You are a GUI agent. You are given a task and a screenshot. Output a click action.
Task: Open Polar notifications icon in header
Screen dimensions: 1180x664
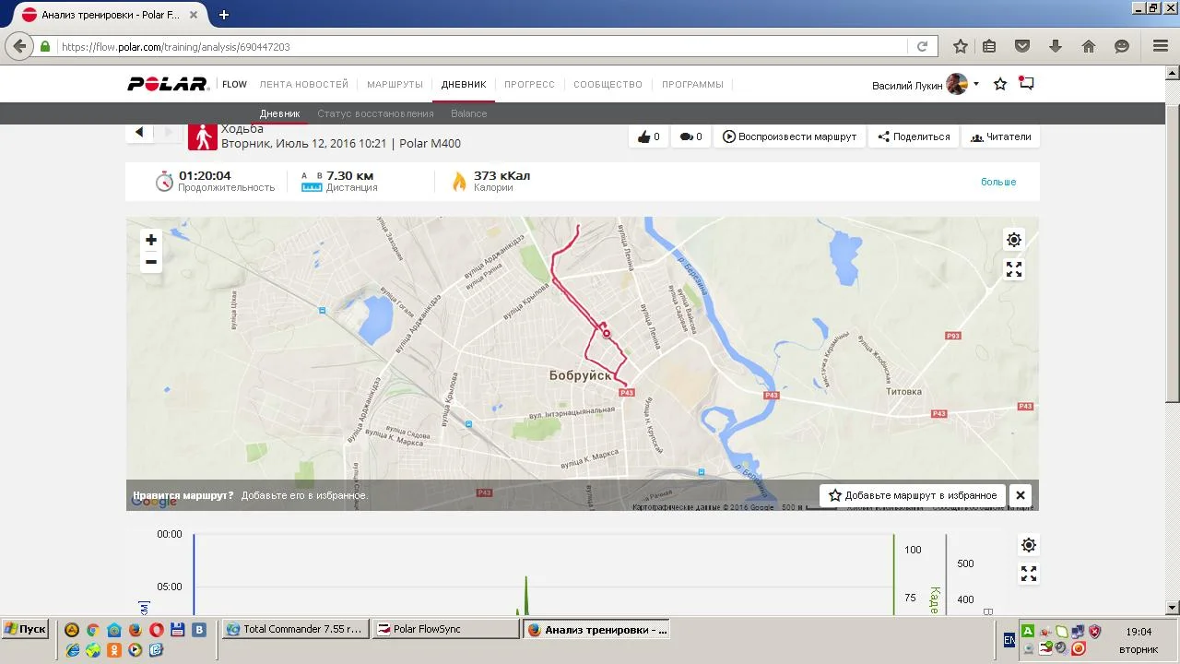tap(1026, 84)
